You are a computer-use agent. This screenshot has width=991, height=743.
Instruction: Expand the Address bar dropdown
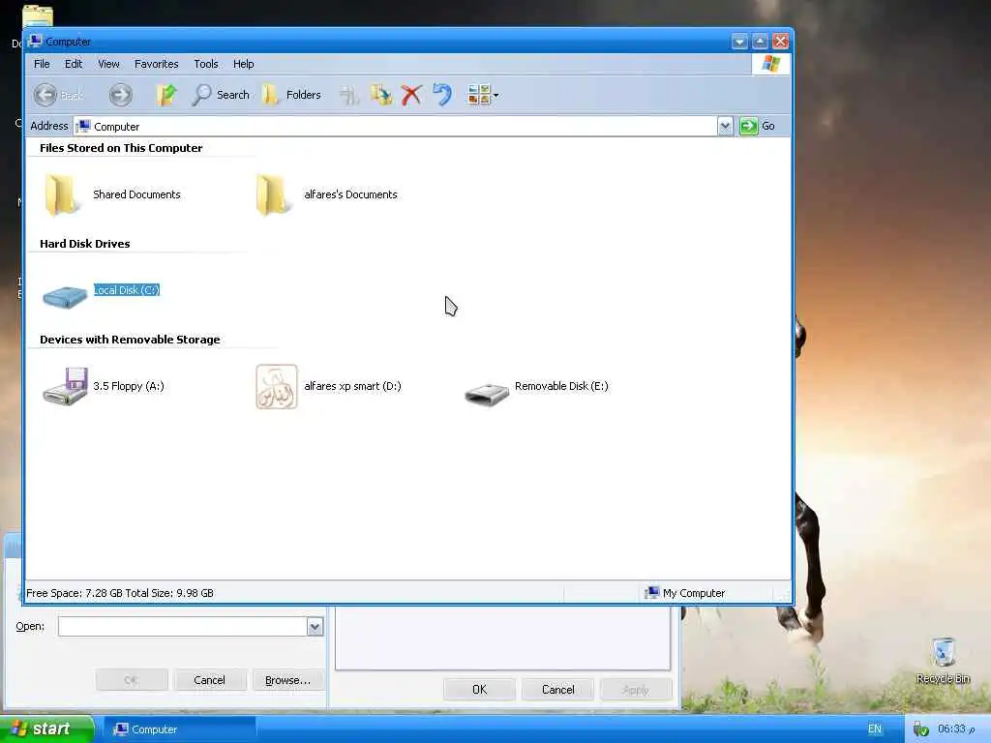tap(725, 126)
